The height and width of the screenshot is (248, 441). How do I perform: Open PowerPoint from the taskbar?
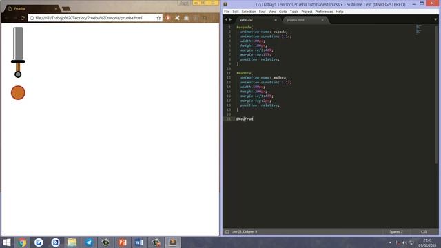tap(123, 242)
